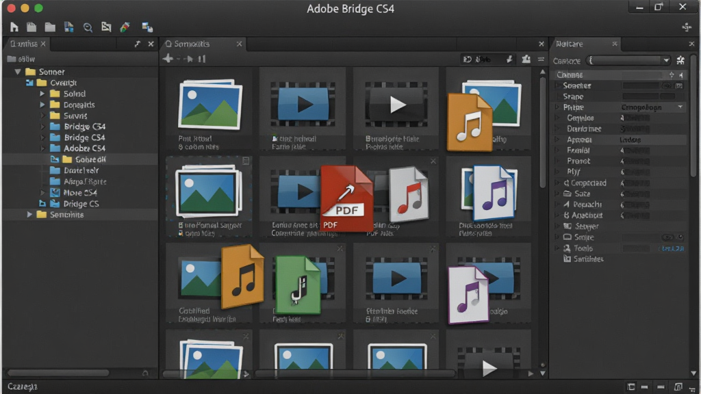The image size is (701, 394).
Task: Open the green music file icon
Action: (x=298, y=285)
